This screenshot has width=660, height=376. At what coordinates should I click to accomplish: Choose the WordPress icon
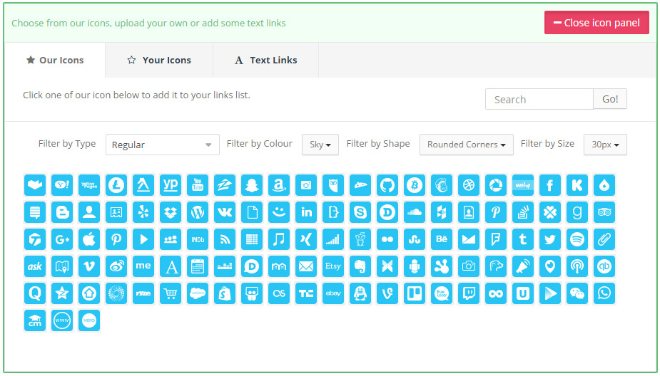pyautogui.click(x=198, y=212)
